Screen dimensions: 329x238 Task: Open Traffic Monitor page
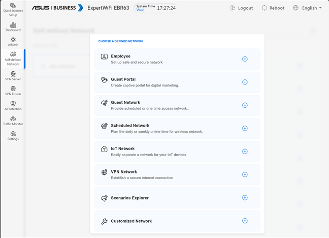13,121
